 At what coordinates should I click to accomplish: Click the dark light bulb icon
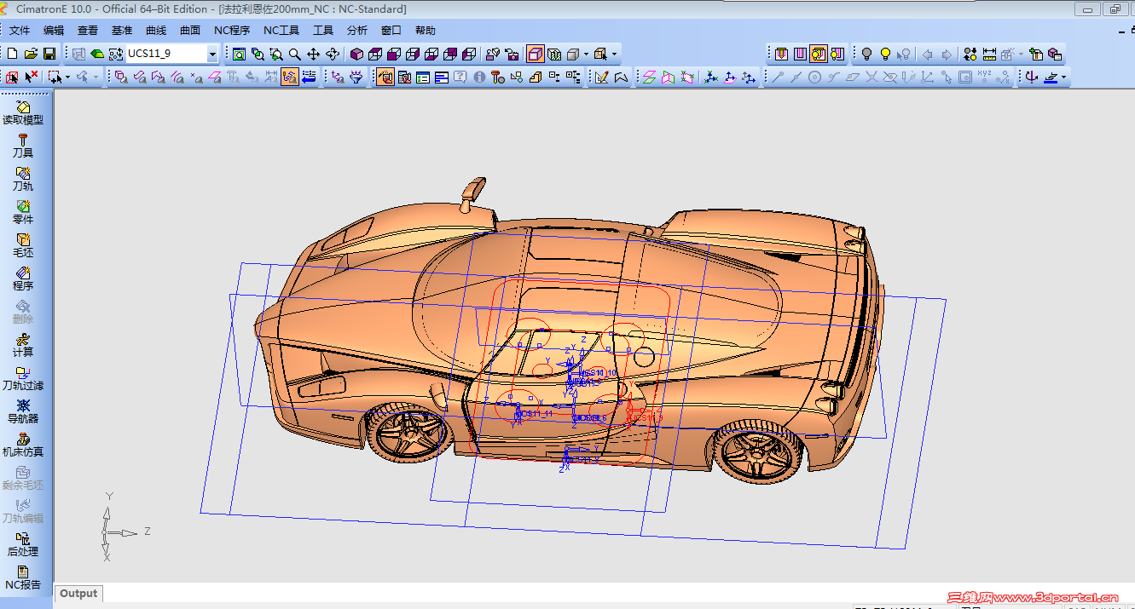coord(866,54)
